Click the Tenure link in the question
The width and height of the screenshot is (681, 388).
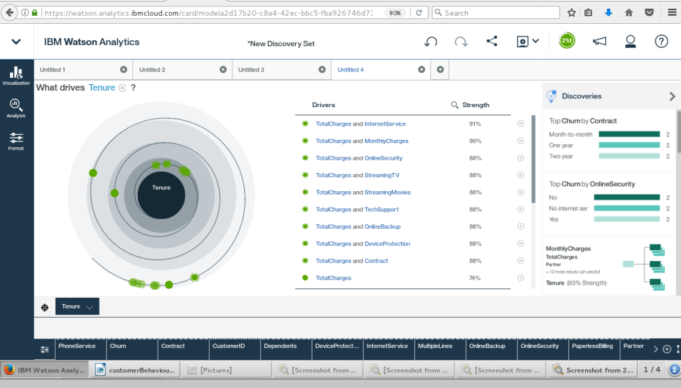pyautogui.click(x=101, y=88)
